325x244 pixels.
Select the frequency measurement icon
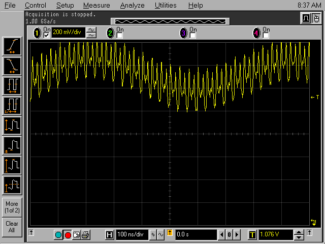tap(12, 105)
